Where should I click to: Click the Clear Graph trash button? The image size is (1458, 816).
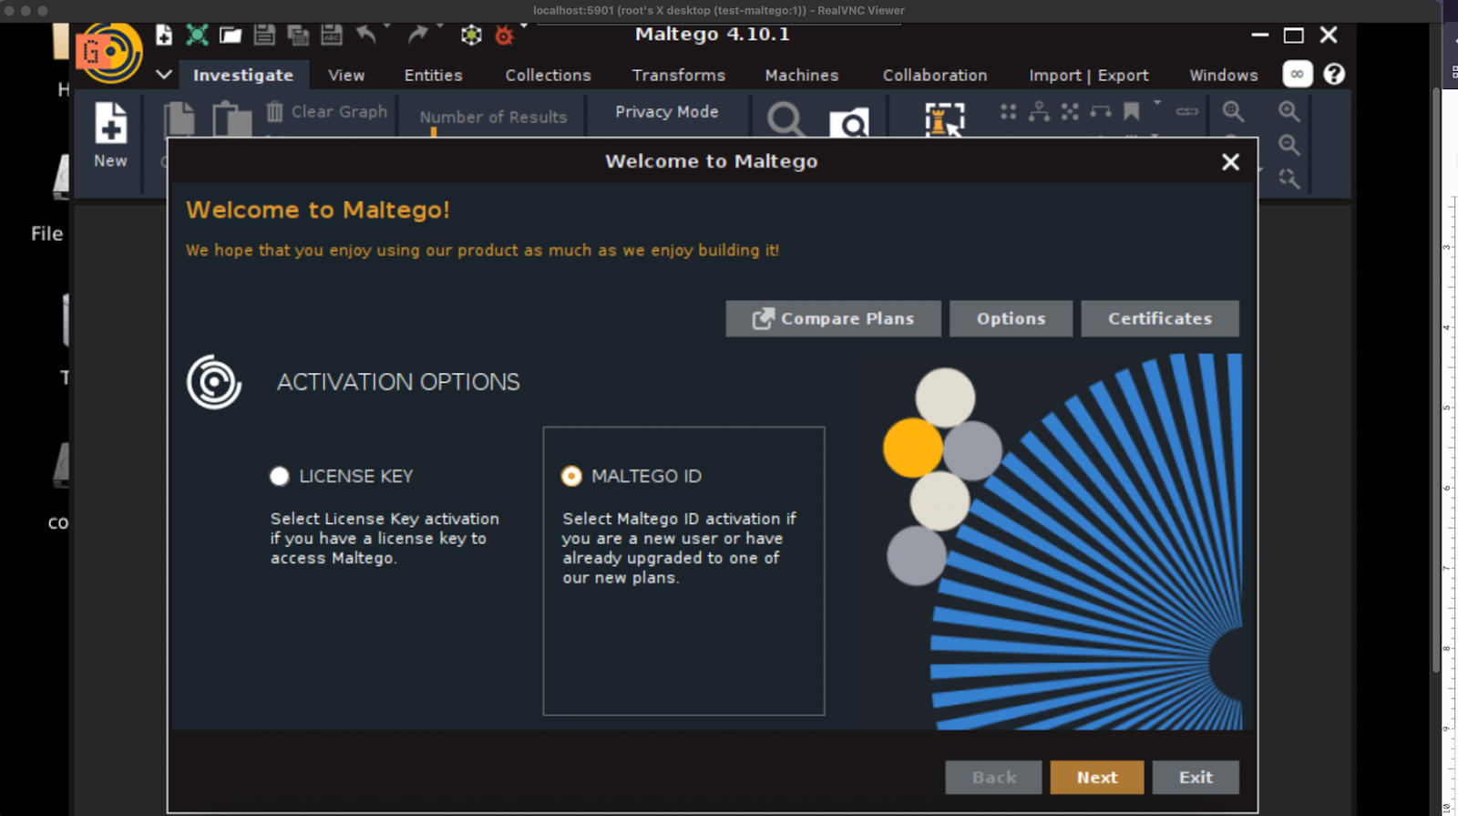click(327, 111)
